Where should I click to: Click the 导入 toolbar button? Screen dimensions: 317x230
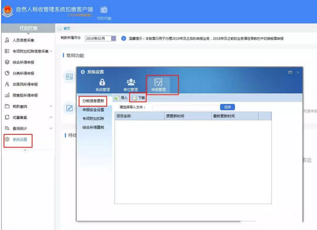pyautogui.click(x=121, y=98)
